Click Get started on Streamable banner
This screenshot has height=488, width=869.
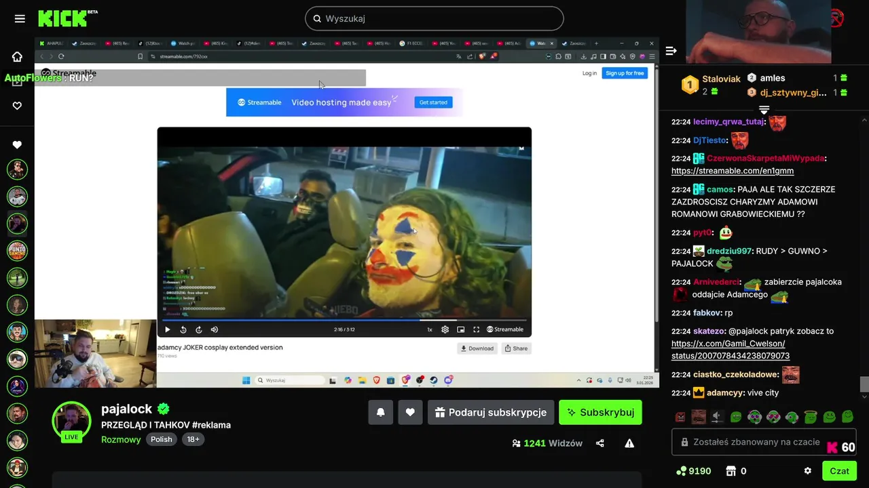click(x=433, y=102)
